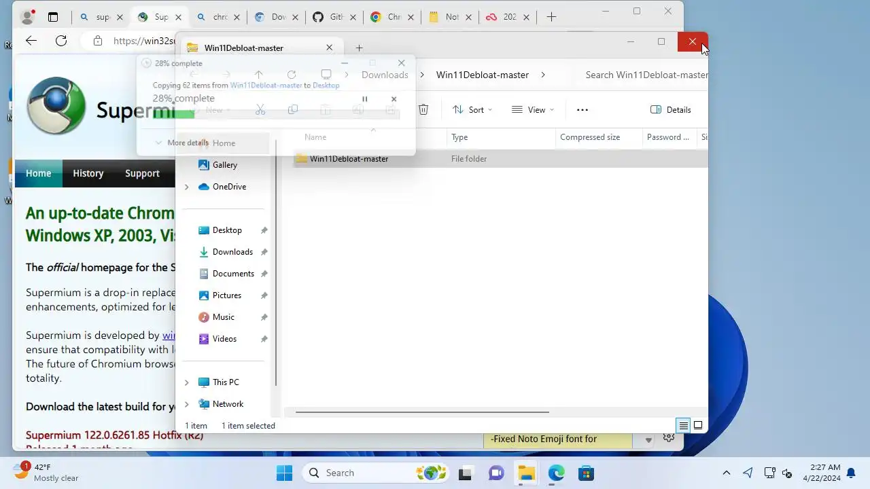Image resolution: width=870 pixels, height=489 pixels.
Task: Click Home in Supermium site navigation
Action: tap(38, 173)
